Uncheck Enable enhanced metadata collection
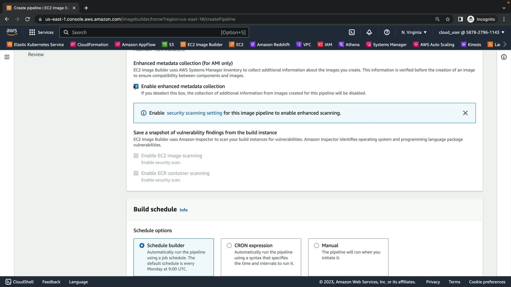Image resolution: width=511 pixels, height=287 pixels. click(136, 86)
